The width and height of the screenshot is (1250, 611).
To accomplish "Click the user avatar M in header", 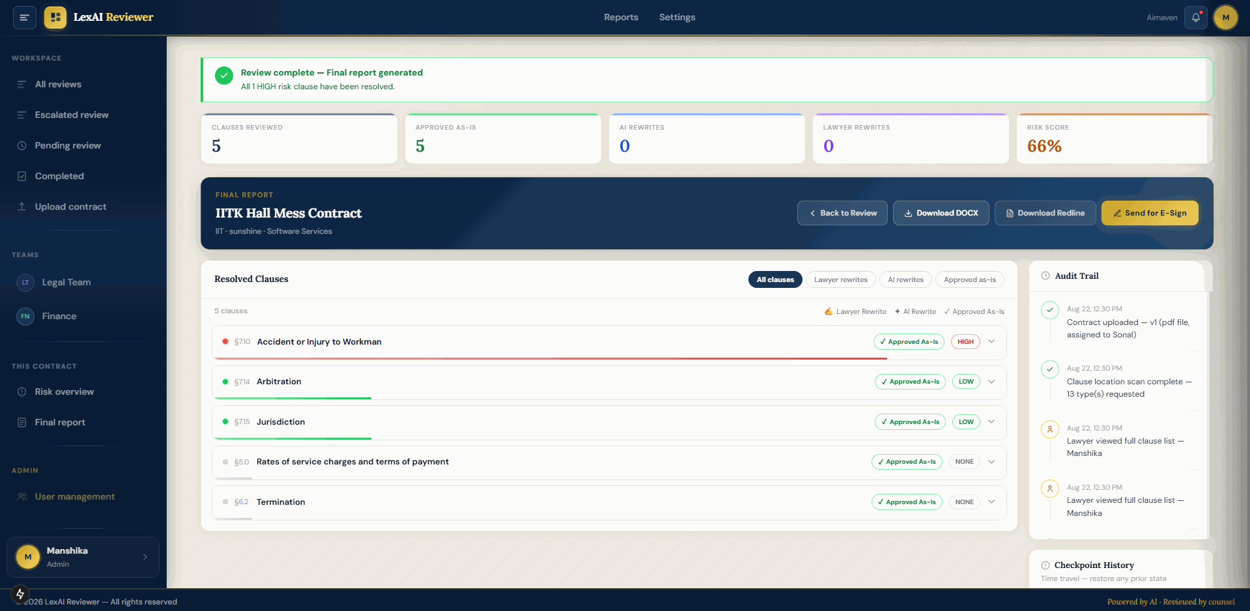I will [x=1226, y=18].
